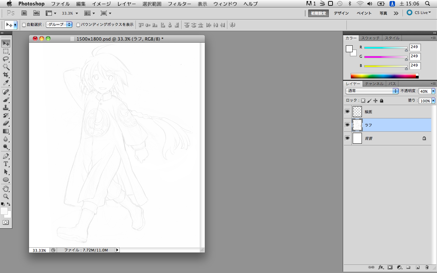Screen dimensions: 437x273
Task: Open the 不透明度 opacity slider arrow
Action: [x=433, y=91]
